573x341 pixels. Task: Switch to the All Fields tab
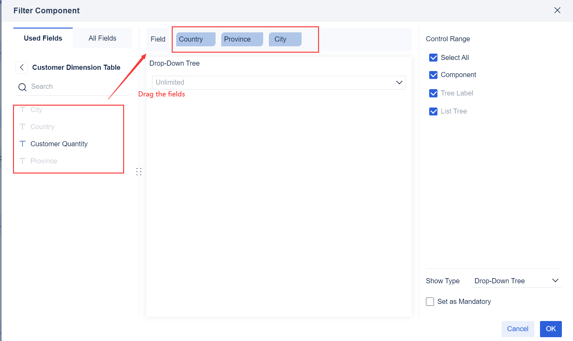(102, 38)
